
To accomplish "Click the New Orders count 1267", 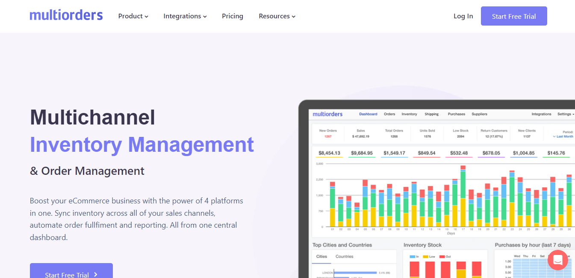I will (328, 136).
